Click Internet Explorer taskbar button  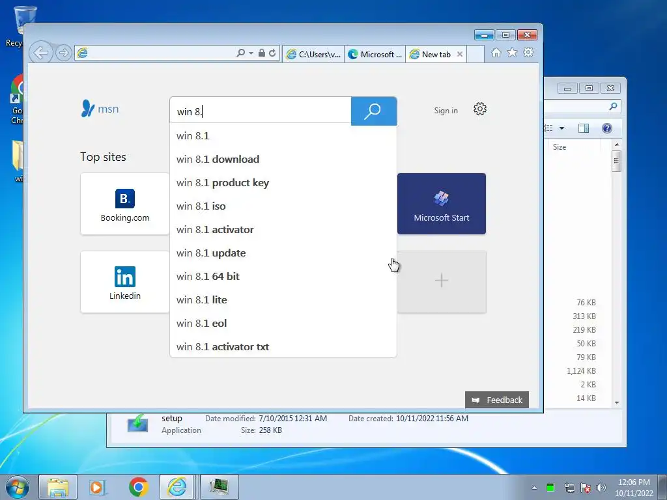pyautogui.click(x=177, y=487)
